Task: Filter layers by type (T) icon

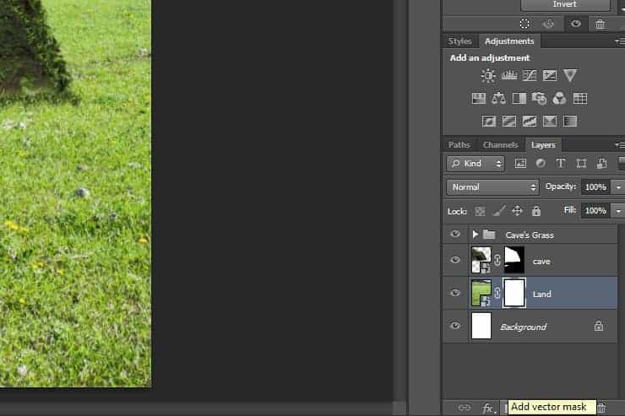Action: pyautogui.click(x=561, y=163)
